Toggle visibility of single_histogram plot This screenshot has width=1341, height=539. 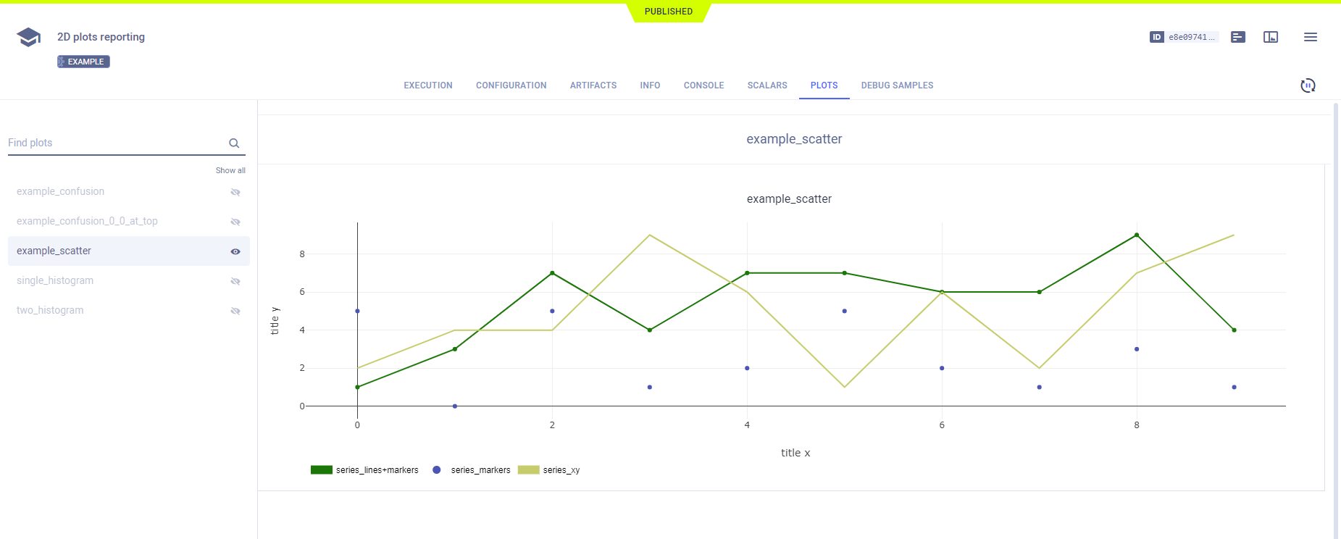coord(235,281)
